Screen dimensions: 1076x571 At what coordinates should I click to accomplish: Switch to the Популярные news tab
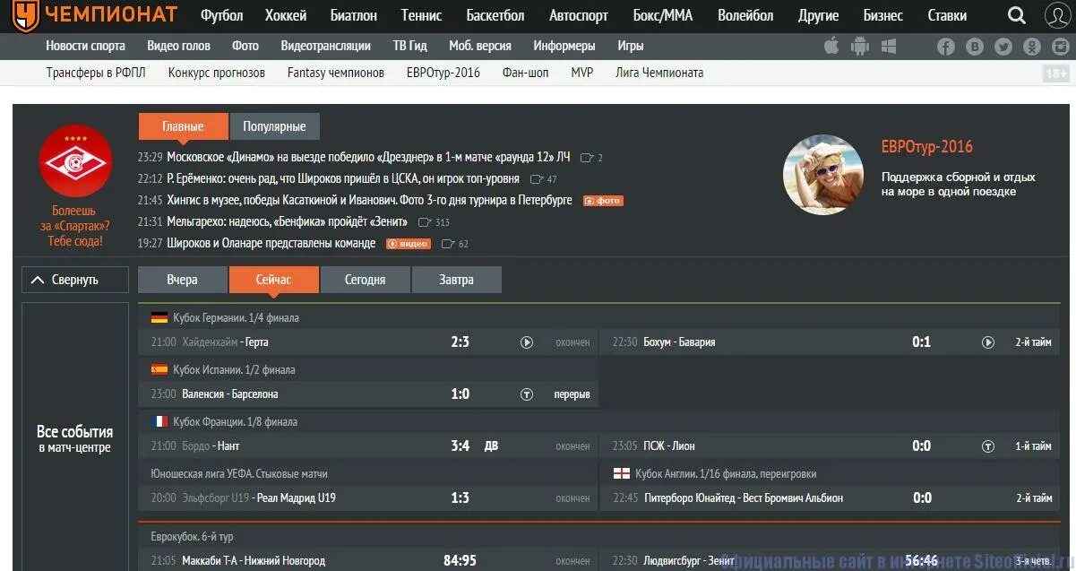click(x=275, y=126)
